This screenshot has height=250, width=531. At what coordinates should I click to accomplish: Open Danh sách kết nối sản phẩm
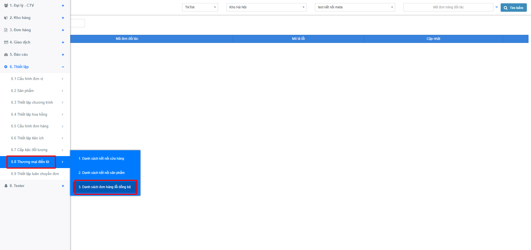102,173
